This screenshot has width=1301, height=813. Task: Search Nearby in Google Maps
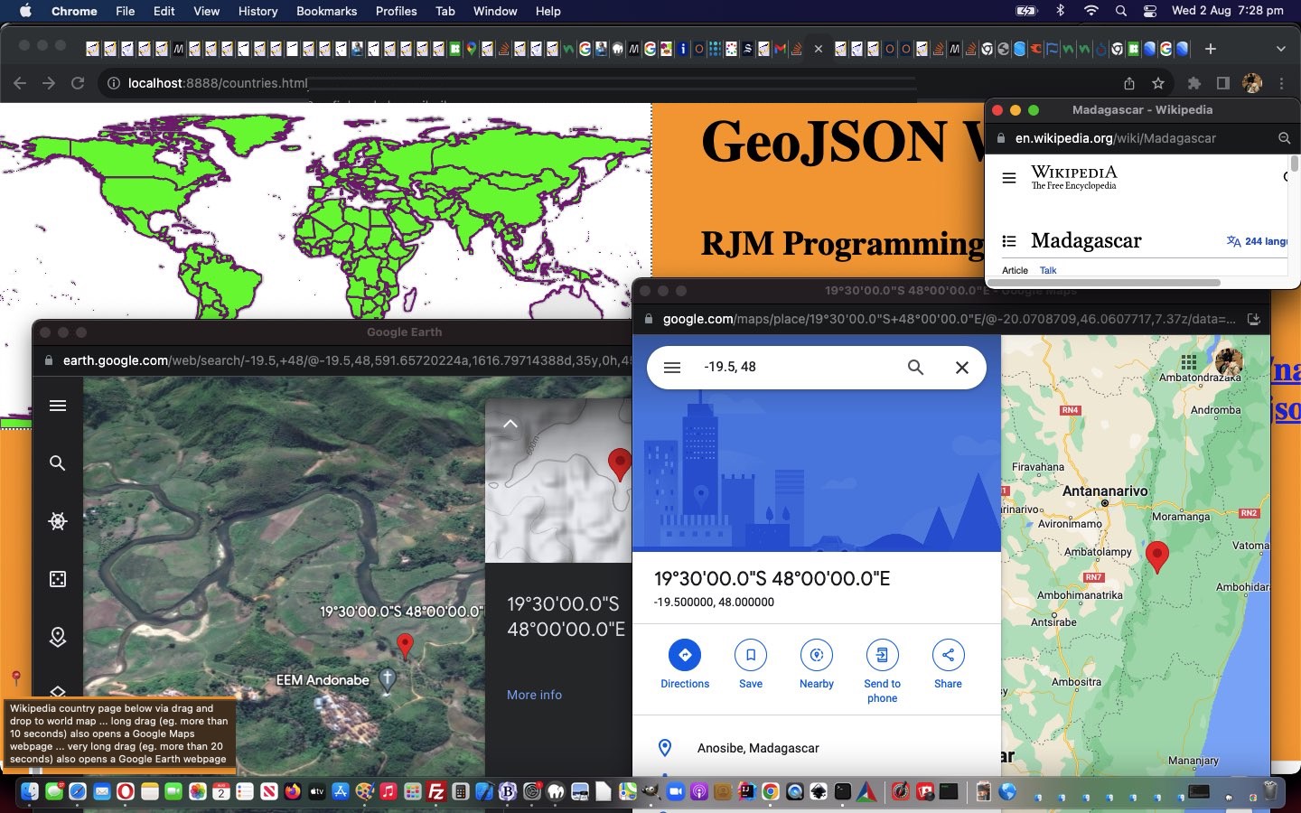817,665
